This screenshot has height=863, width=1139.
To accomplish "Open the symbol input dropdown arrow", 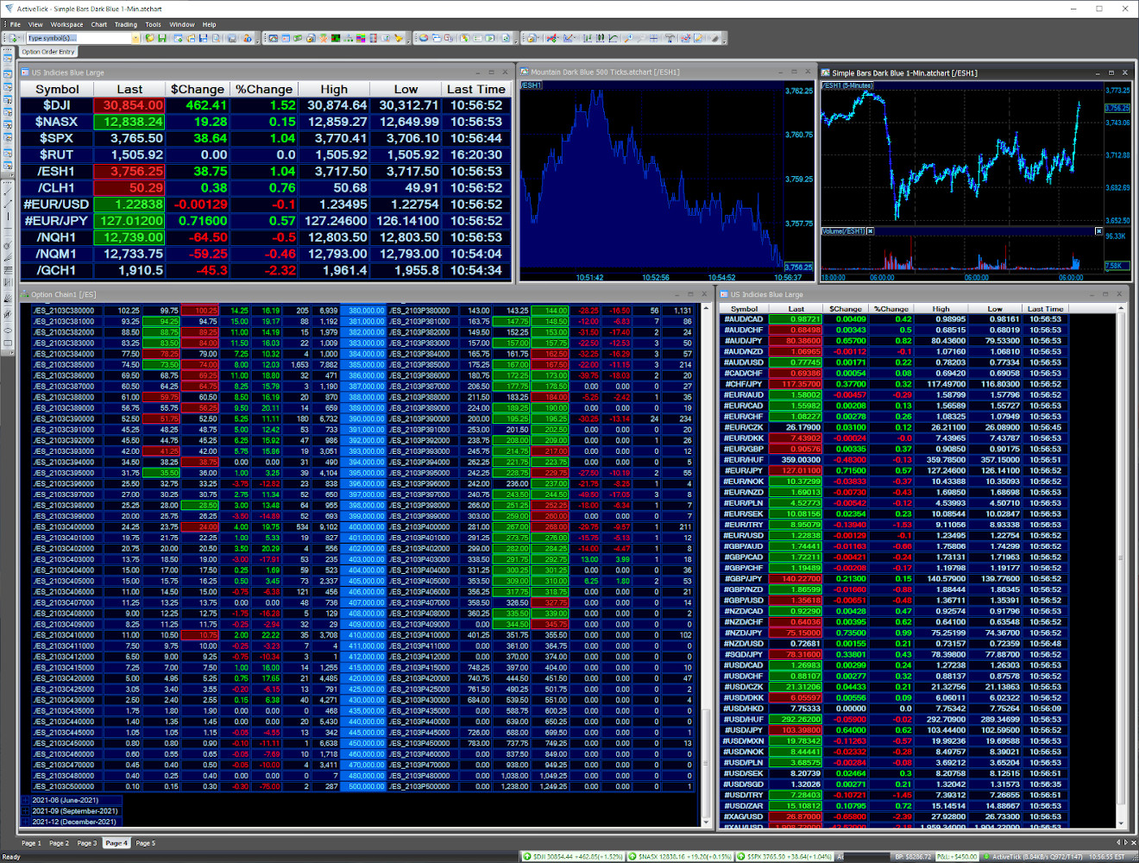I will tap(135, 38).
